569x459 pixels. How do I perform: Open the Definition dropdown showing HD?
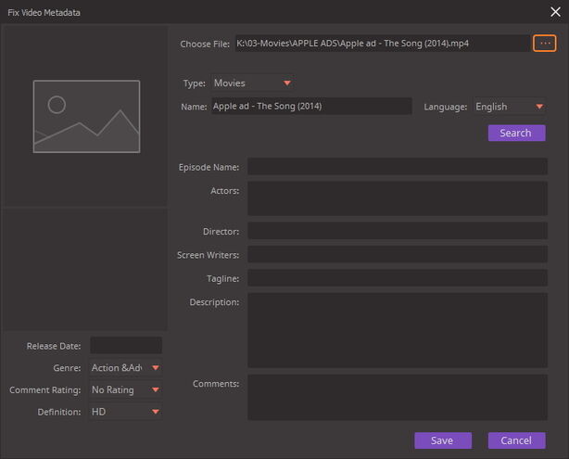point(125,412)
